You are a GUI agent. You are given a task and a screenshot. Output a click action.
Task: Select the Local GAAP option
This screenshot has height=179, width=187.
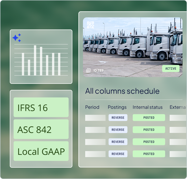pyautogui.click(x=41, y=151)
